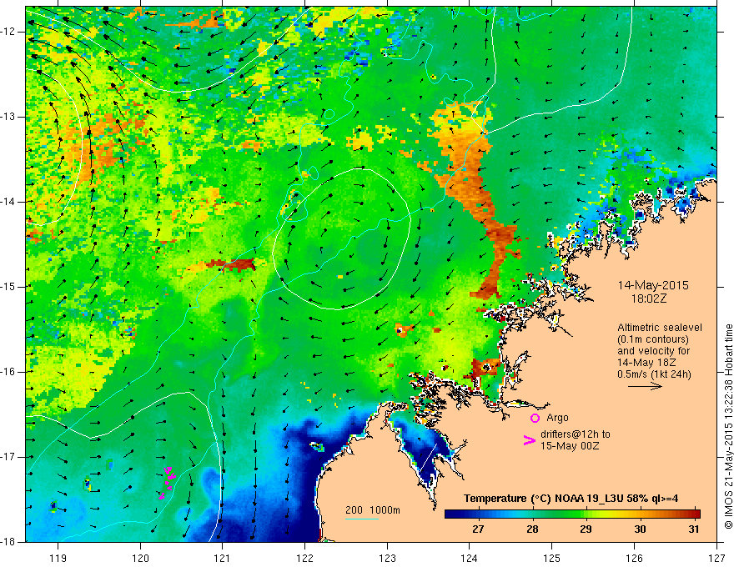Click longitude axis label '124'
This screenshot has width=734, height=567.
click(x=470, y=558)
